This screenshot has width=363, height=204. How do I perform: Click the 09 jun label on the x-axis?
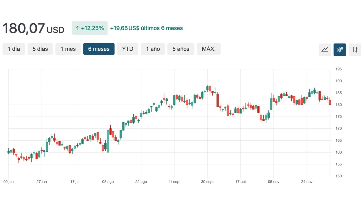9,182
